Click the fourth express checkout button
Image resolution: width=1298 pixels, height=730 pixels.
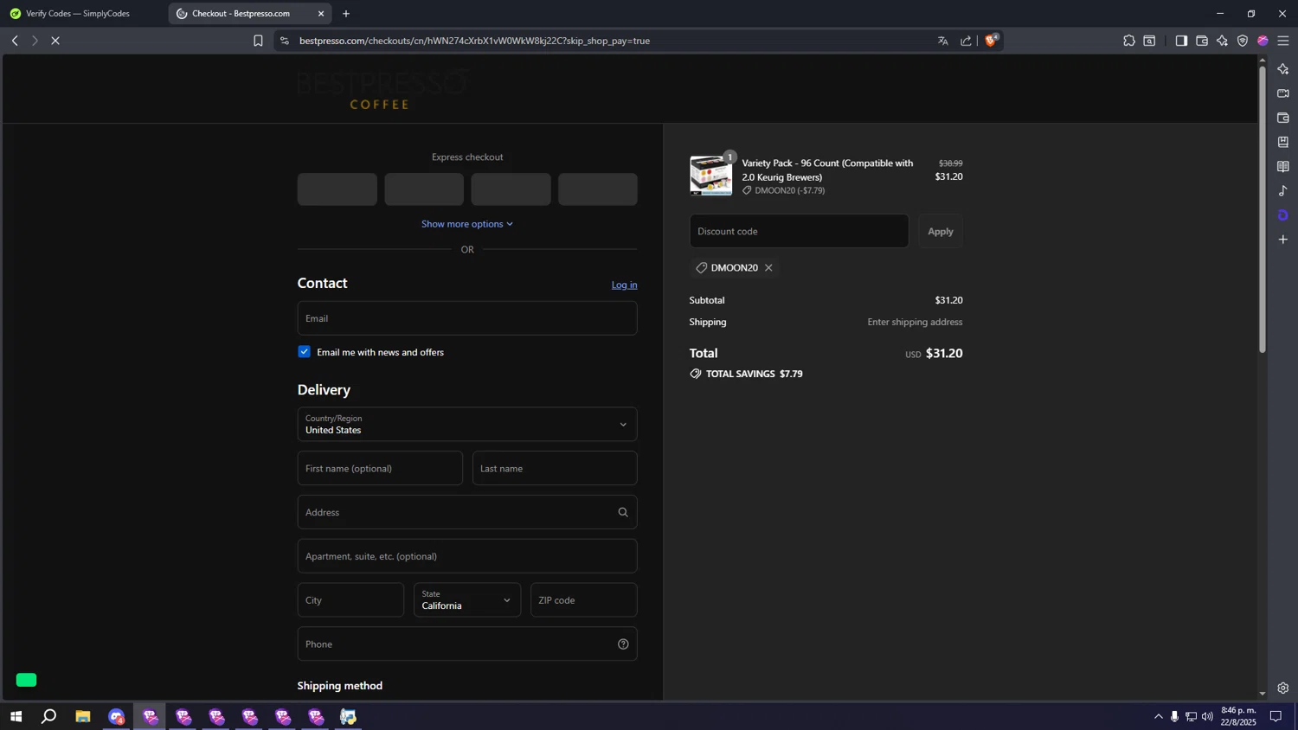click(x=598, y=189)
